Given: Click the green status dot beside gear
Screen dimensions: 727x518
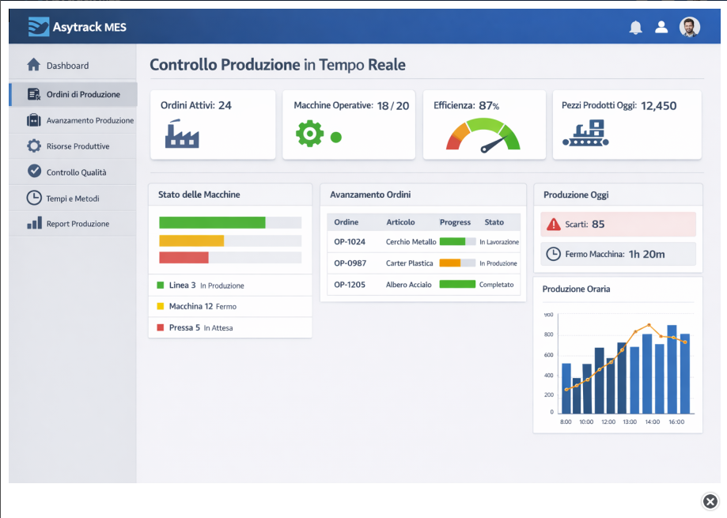Looking at the screenshot, I should (335, 137).
